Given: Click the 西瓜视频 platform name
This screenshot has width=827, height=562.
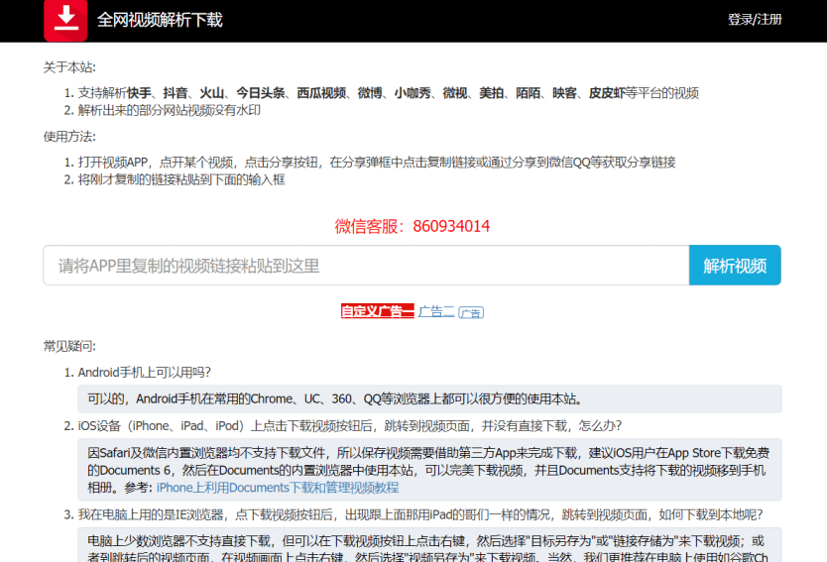Looking at the screenshot, I should (x=321, y=93).
